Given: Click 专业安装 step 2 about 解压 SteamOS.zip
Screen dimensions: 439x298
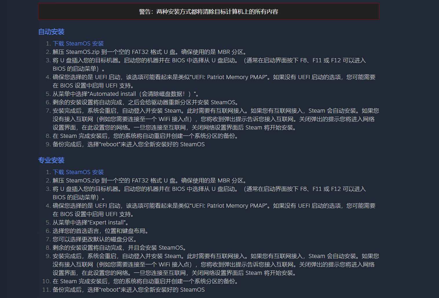Looking at the screenshot, I should tap(151, 180).
